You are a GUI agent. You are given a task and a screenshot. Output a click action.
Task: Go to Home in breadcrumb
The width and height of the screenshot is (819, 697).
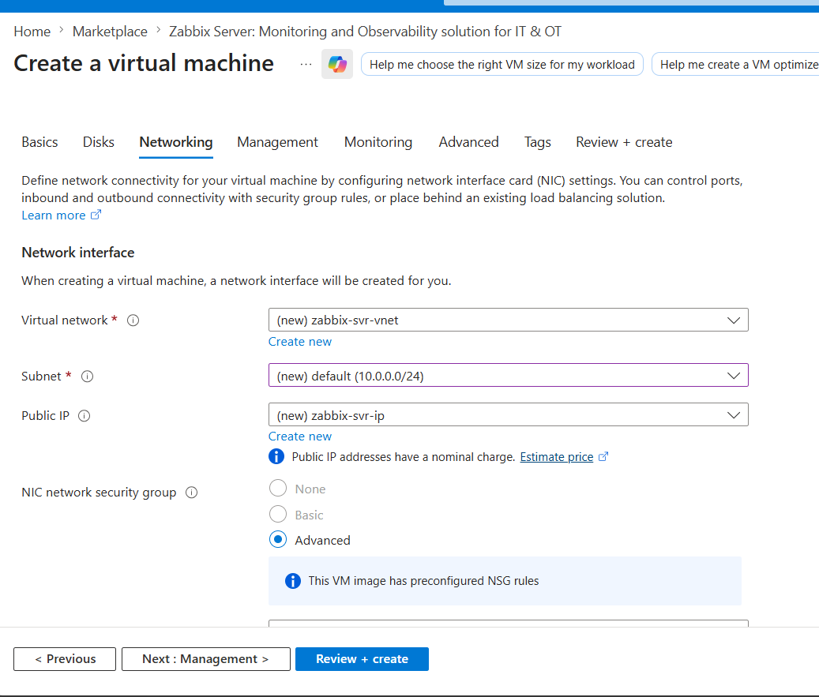click(32, 32)
